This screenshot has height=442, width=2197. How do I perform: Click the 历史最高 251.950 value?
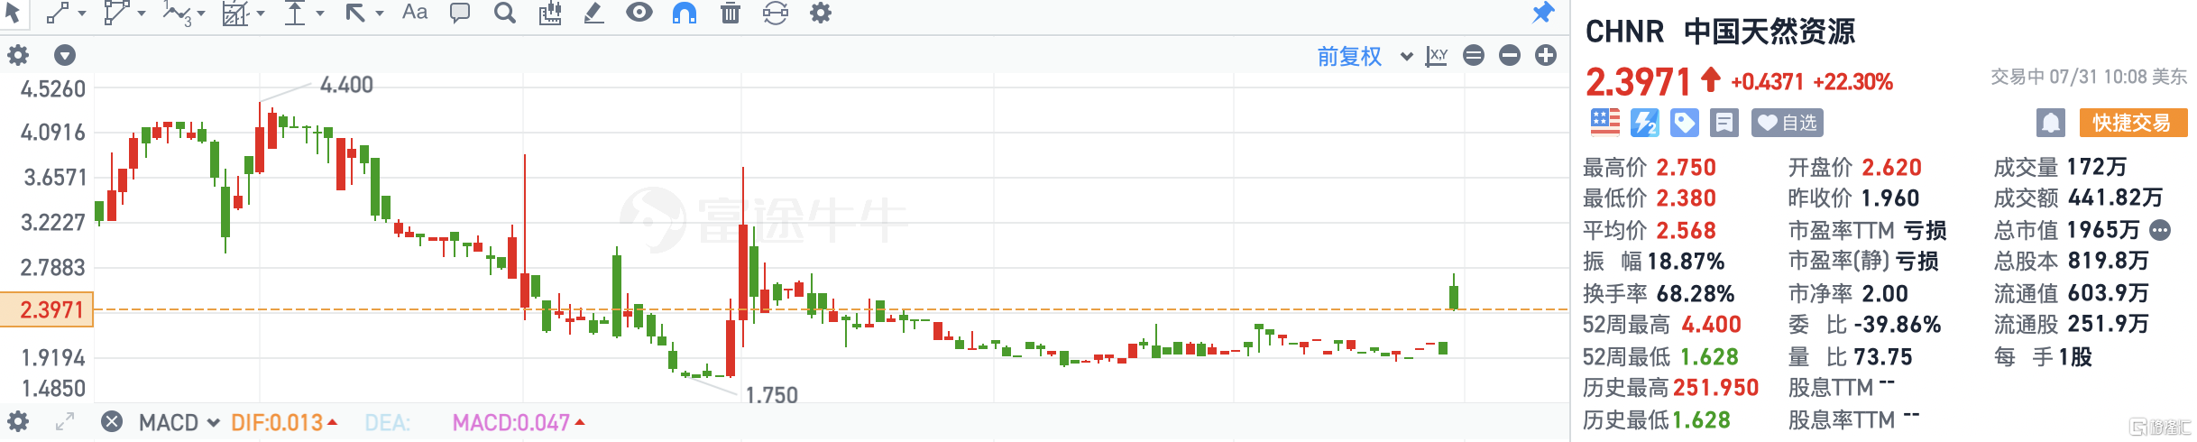coord(1715,387)
